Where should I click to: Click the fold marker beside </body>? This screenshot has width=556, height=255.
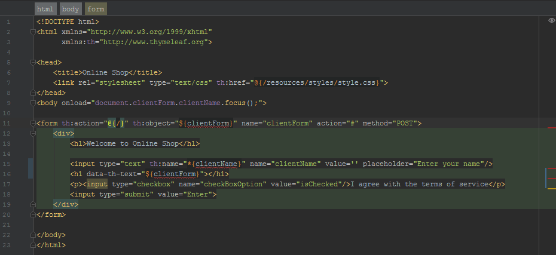pos(33,235)
